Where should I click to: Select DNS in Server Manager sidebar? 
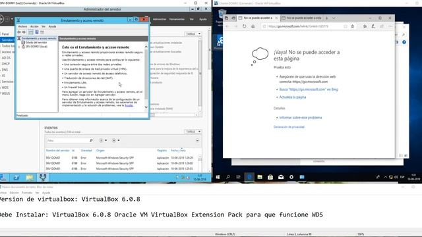[x=5, y=70]
